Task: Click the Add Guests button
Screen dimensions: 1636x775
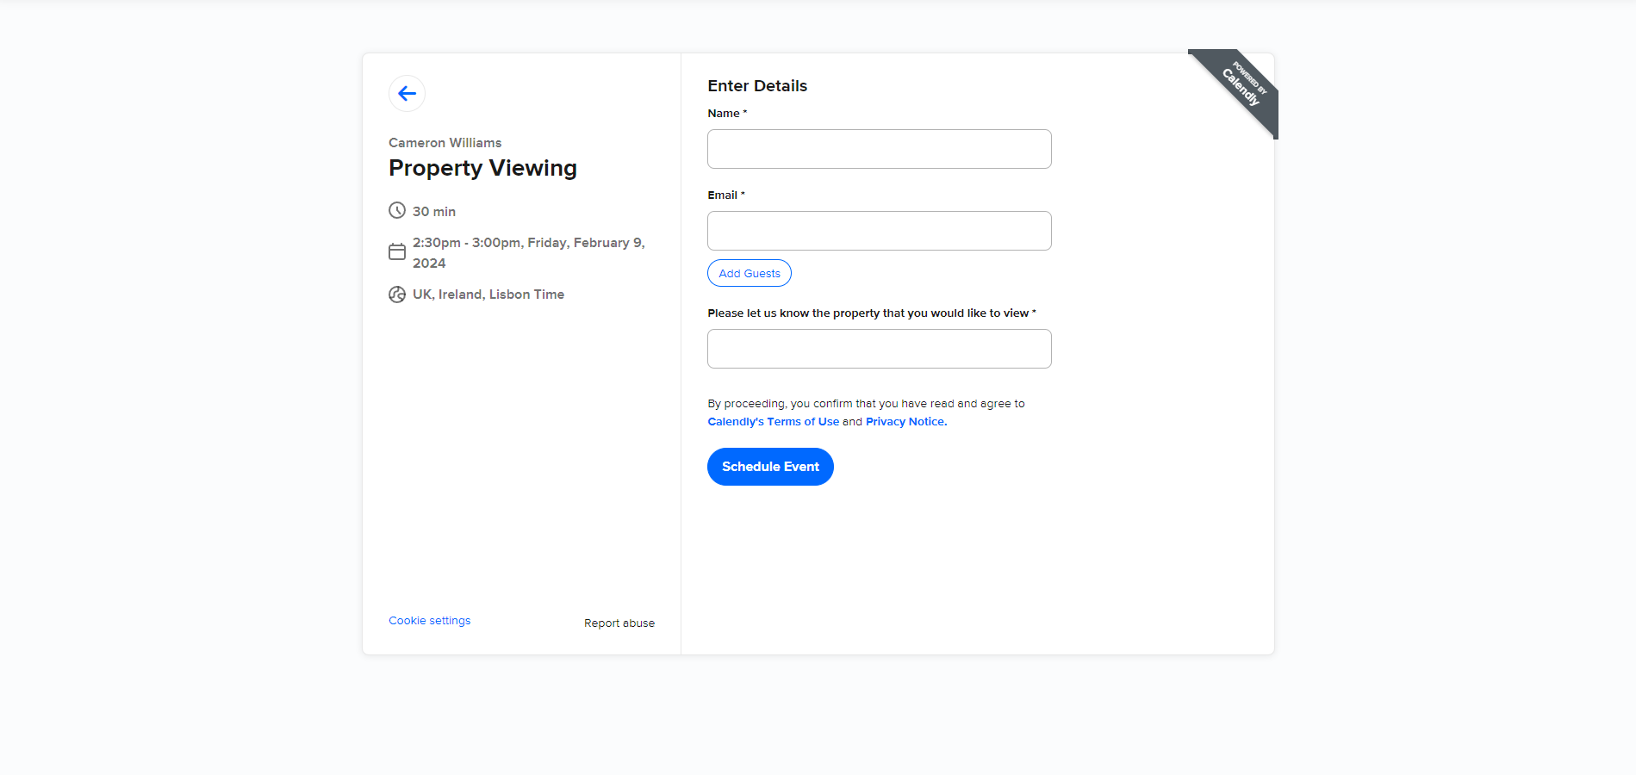Action: pos(749,273)
